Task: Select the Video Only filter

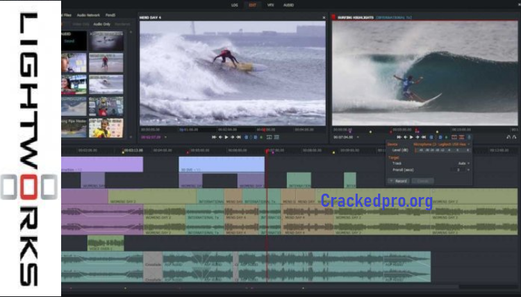Action: pyautogui.click(x=81, y=24)
